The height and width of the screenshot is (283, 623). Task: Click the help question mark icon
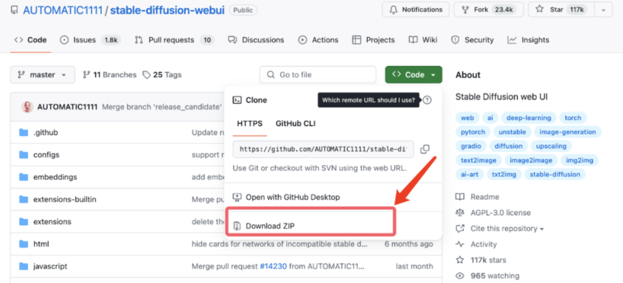[x=427, y=100]
